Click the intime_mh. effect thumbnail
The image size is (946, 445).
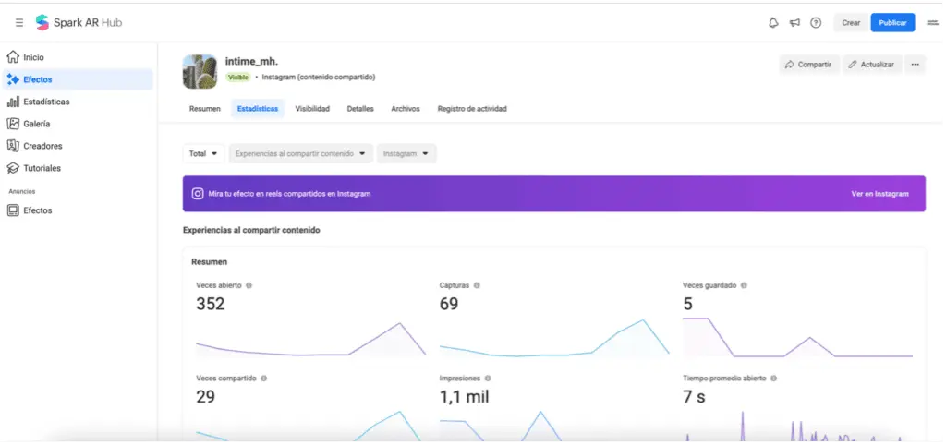pyautogui.click(x=200, y=71)
